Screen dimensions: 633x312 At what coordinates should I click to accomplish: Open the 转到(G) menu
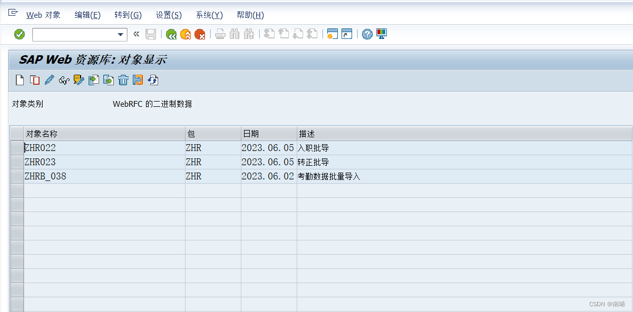pos(128,15)
